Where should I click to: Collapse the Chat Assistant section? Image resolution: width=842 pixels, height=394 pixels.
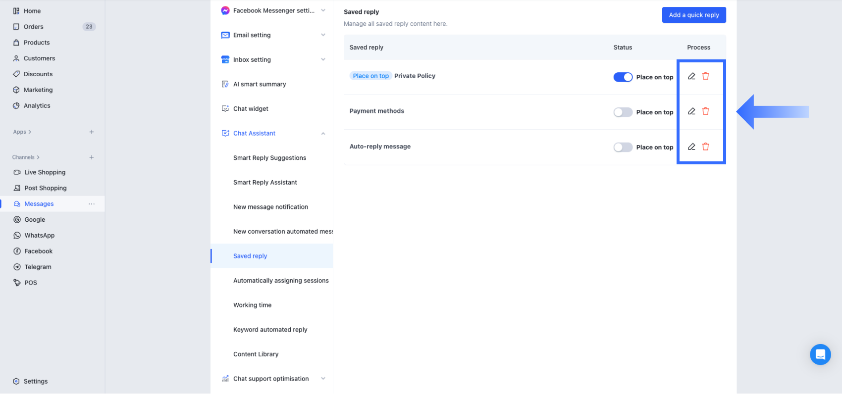(x=323, y=134)
